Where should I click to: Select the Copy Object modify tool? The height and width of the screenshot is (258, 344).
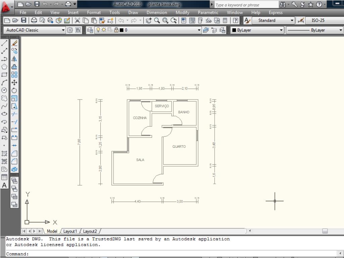[14, 51]
